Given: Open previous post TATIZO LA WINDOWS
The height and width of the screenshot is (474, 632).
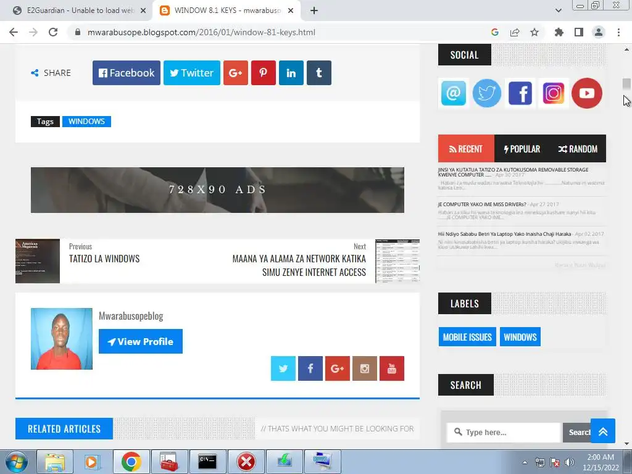Looking at the screenshot, I should pos(104,259).
